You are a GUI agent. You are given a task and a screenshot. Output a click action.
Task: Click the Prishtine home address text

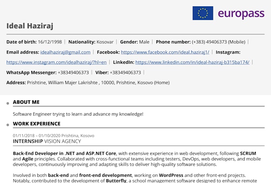tap(98, 83)
